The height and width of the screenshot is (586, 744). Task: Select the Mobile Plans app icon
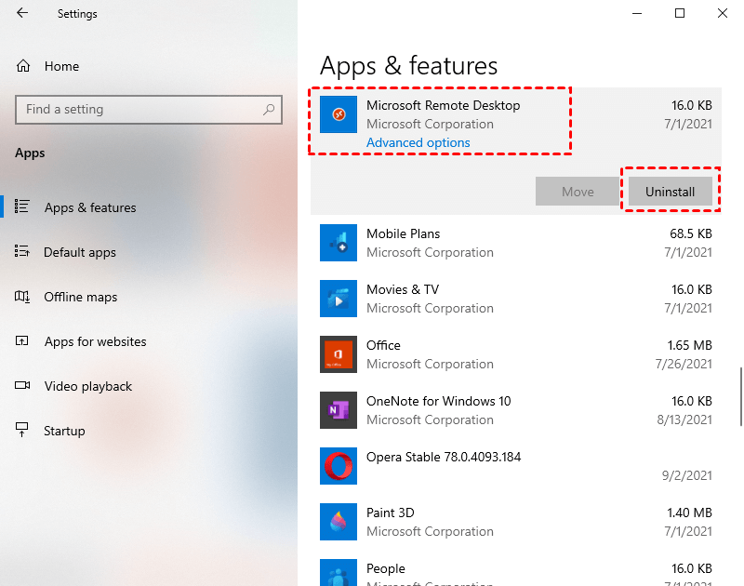click(339, 243)
